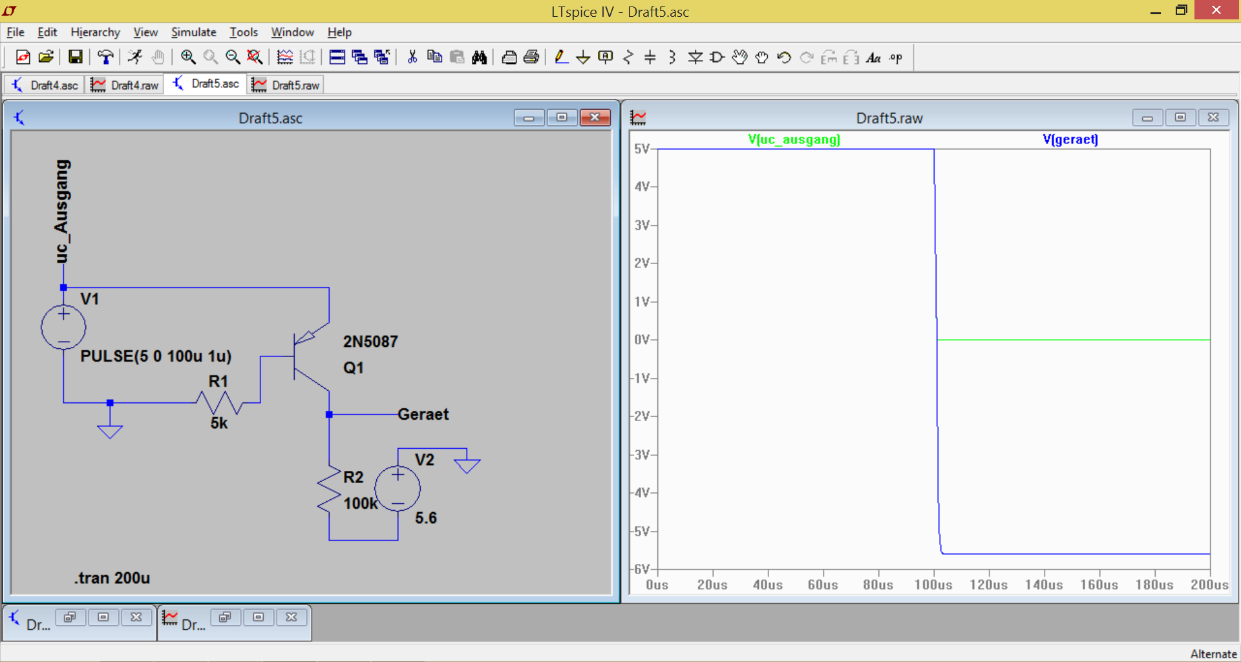The height and width of the screenshot is (662, 1241).
Task: Maximize the Draft5.asc child window
Action: pyautogui.click(x=562, y=118)
